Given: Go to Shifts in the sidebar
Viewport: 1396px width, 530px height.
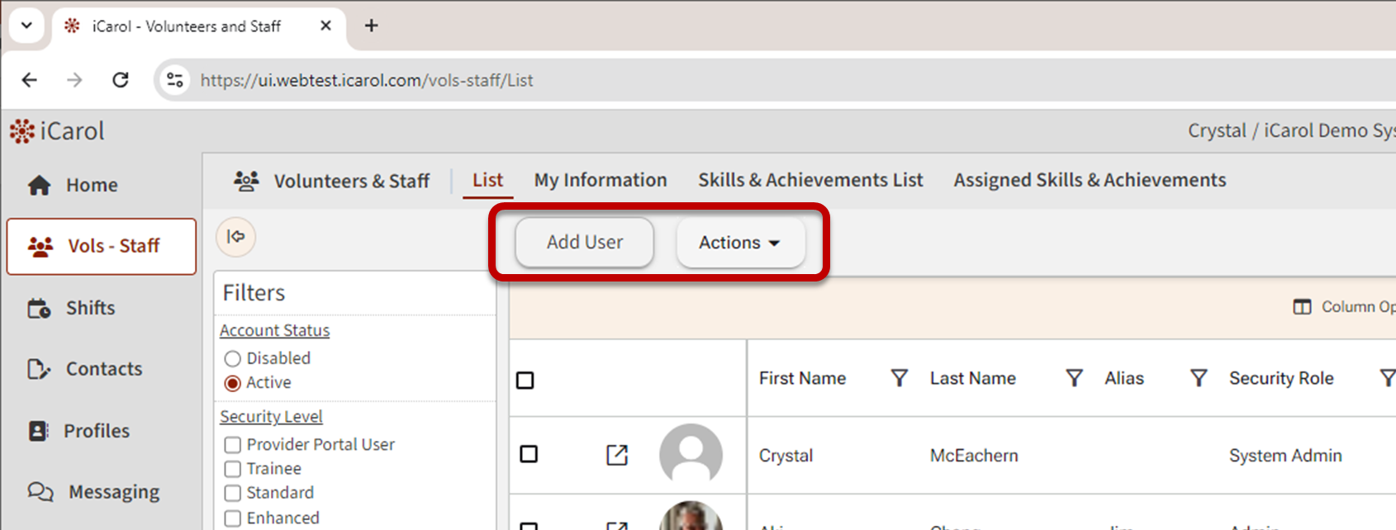Looking at the screenshot, I should (x=90, y=308).
